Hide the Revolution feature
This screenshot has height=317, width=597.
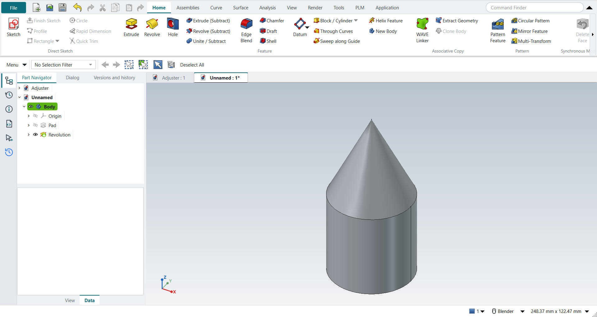pos(35,135)
